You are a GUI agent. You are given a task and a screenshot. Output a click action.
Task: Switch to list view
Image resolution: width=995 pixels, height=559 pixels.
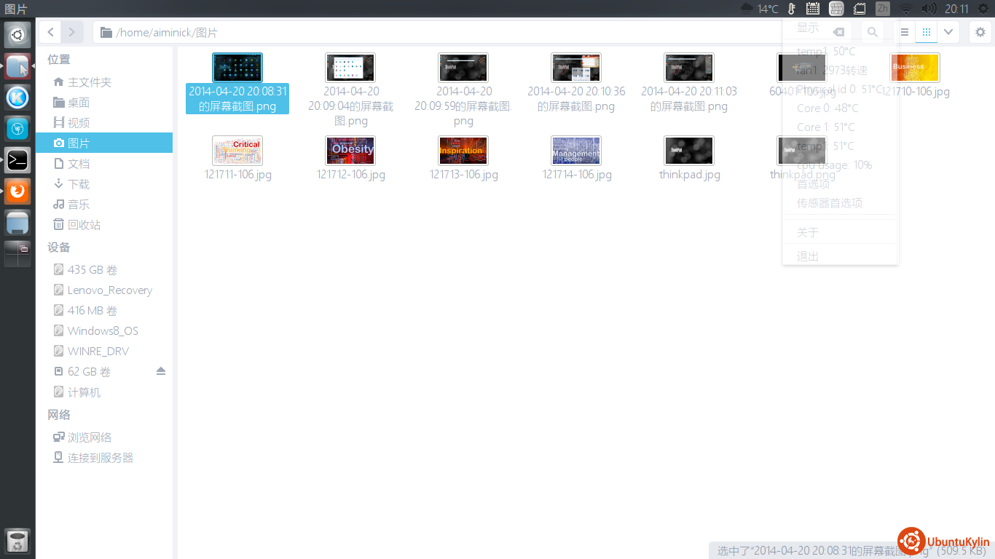(904, 32)
